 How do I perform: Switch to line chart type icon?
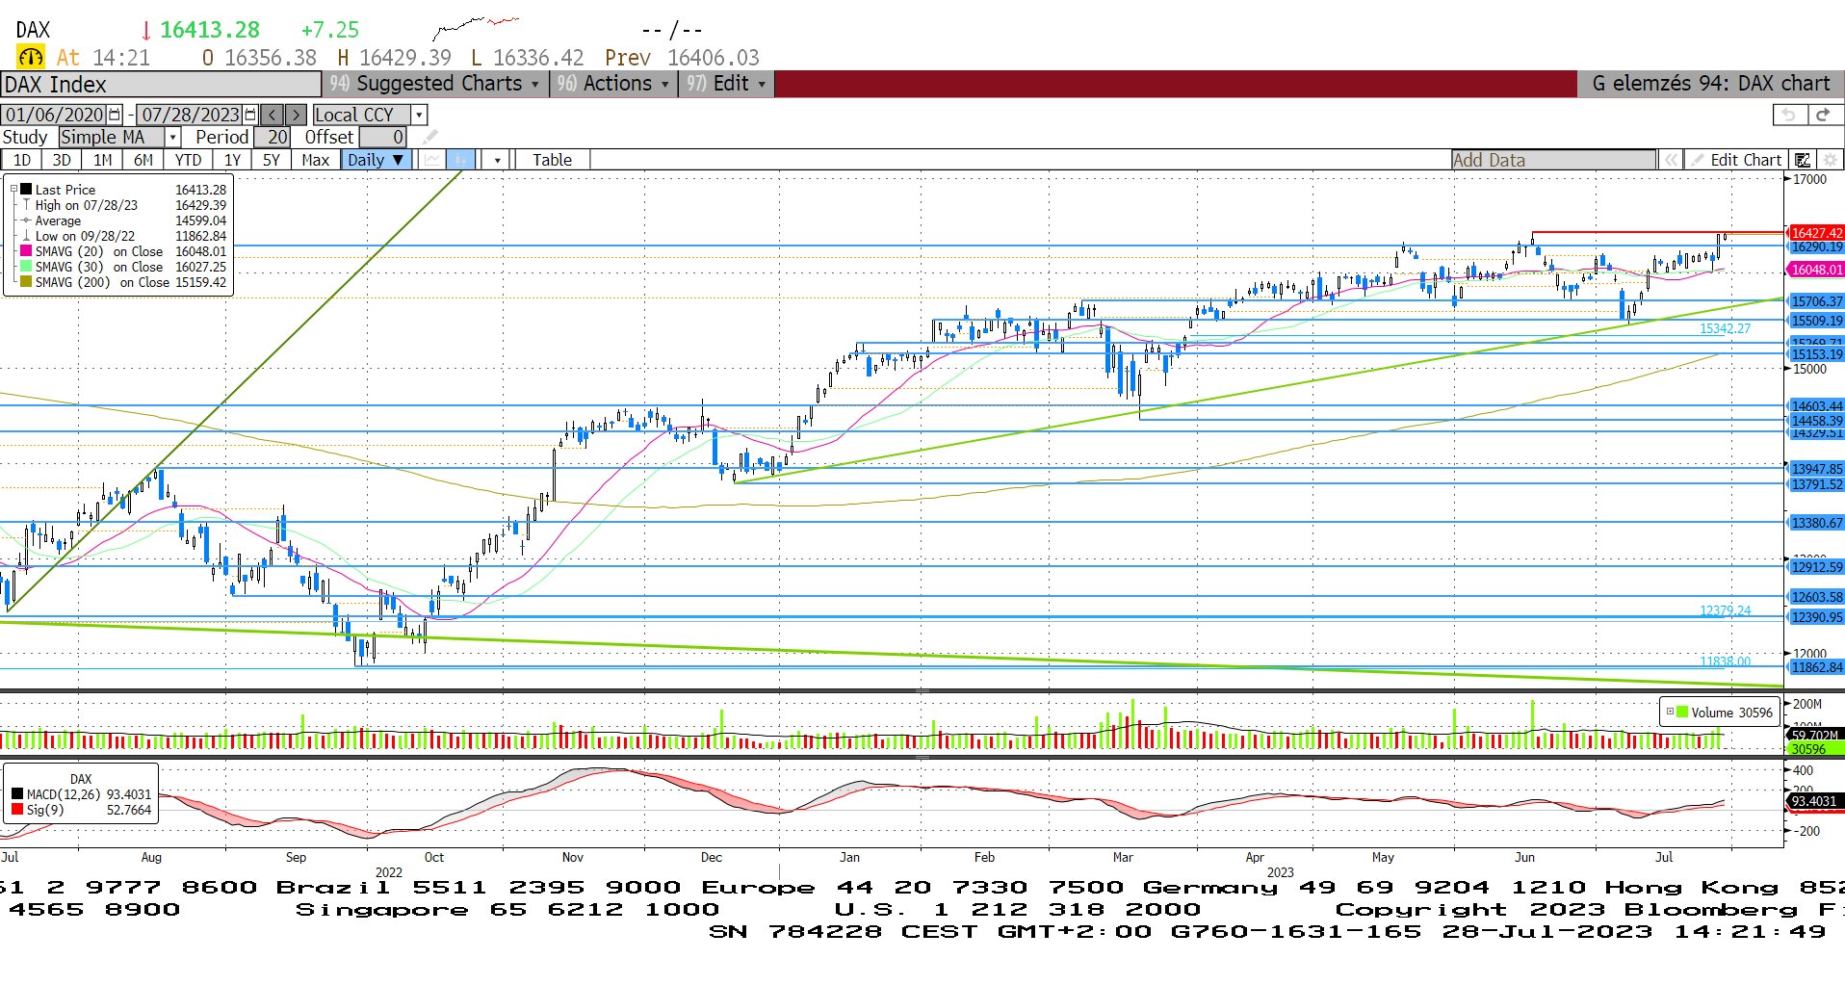432,160
